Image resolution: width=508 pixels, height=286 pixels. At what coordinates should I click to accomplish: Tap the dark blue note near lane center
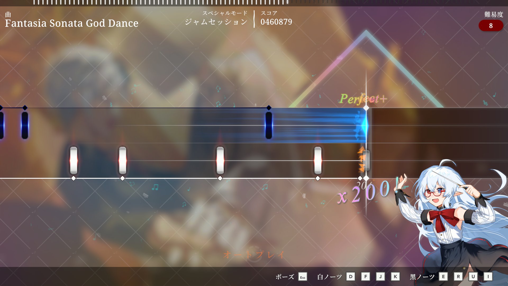(x=269, y=125)
